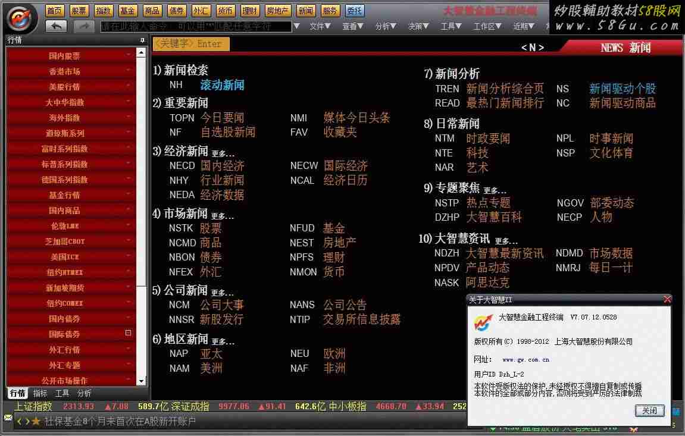Viewport: 685px width, 436px height.
Task: Select the 行情 bottom tab
Action: pyautogui.click(x=18, y=393)
